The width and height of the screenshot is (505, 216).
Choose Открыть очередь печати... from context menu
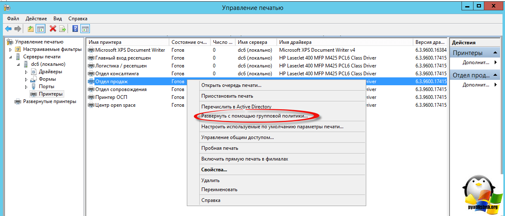pyautogui.click(x=277, y=85)
